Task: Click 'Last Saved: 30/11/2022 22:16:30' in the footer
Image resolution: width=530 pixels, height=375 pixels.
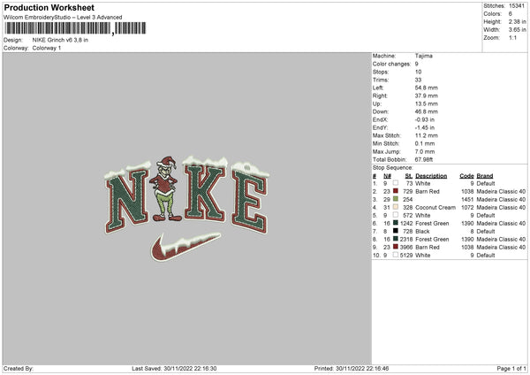Action: tap(174, 368)
